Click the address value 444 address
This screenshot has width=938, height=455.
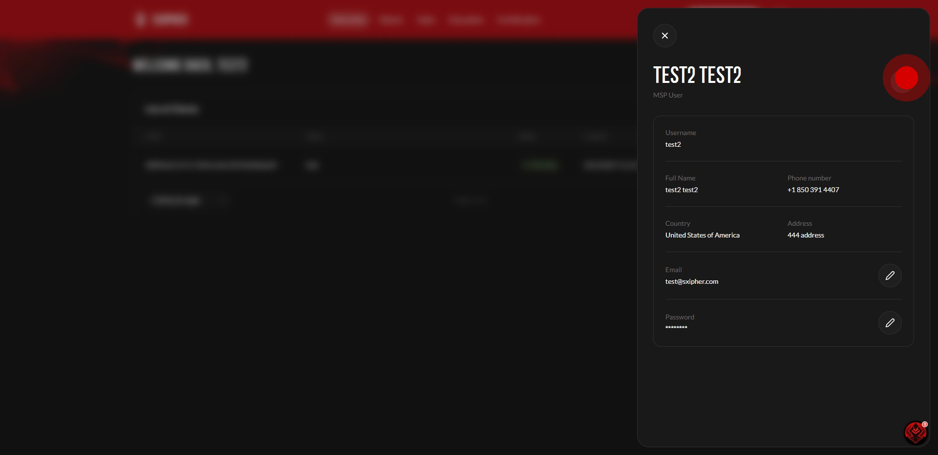[x=806, y=235]
